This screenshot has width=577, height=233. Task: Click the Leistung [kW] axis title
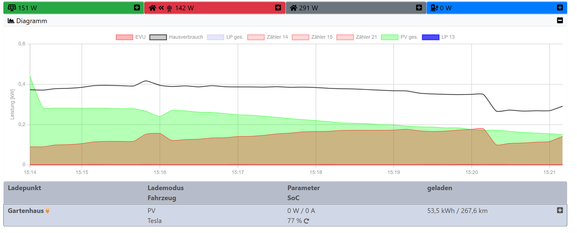pos(12,104)
